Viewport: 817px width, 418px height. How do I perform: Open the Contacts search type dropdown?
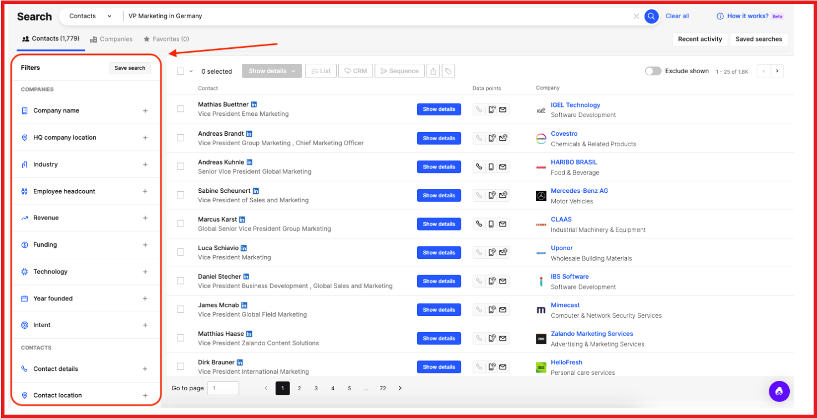(90, 16)
